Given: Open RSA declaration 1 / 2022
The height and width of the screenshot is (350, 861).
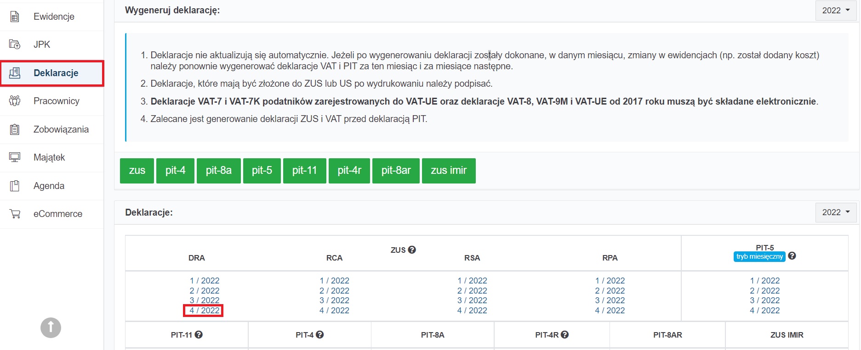Looking at the screenshot, I should pyautogui.click(x=472, y=281).
